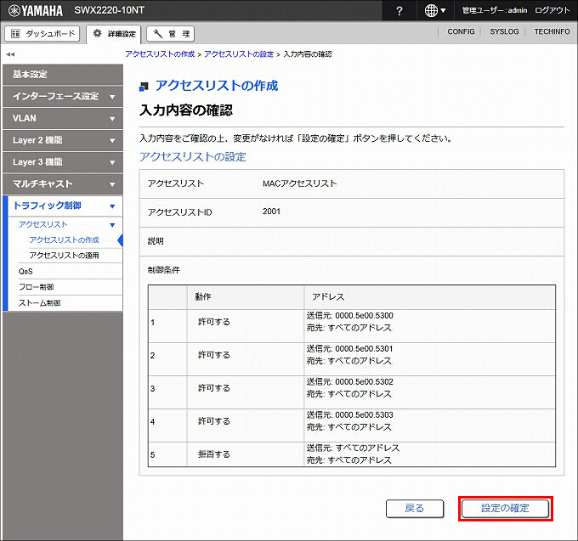Open フロー制御 in sidebar
The height and width of the screenshot is (541, 578).
pyautogui.click(x=36, y=287)
